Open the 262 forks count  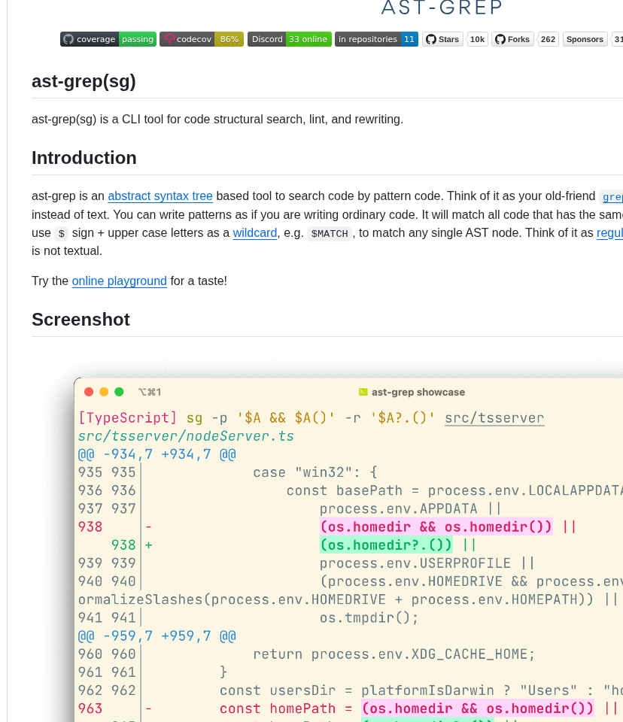[548, 39]
